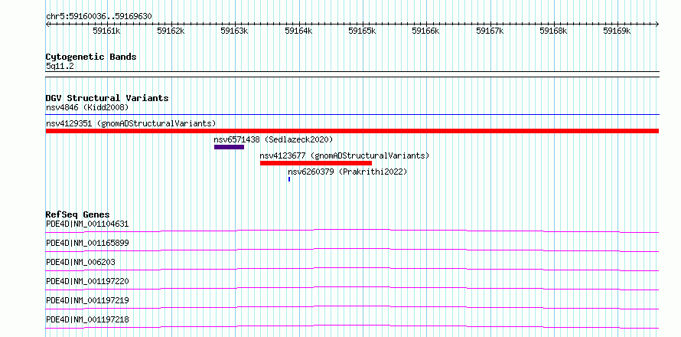681x337 pixels.
Task: Click the 59169k ruler tick label
Action: click(x=617, y=31)
